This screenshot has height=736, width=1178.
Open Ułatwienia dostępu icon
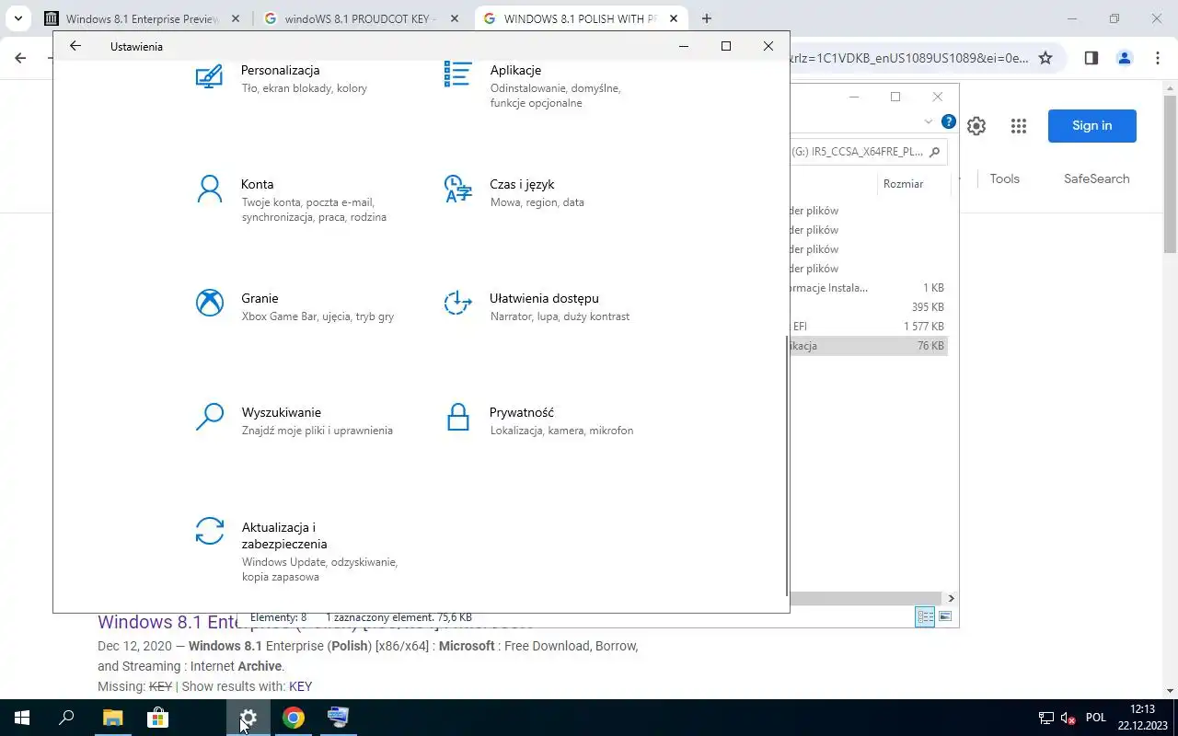(x=457, y=303)
